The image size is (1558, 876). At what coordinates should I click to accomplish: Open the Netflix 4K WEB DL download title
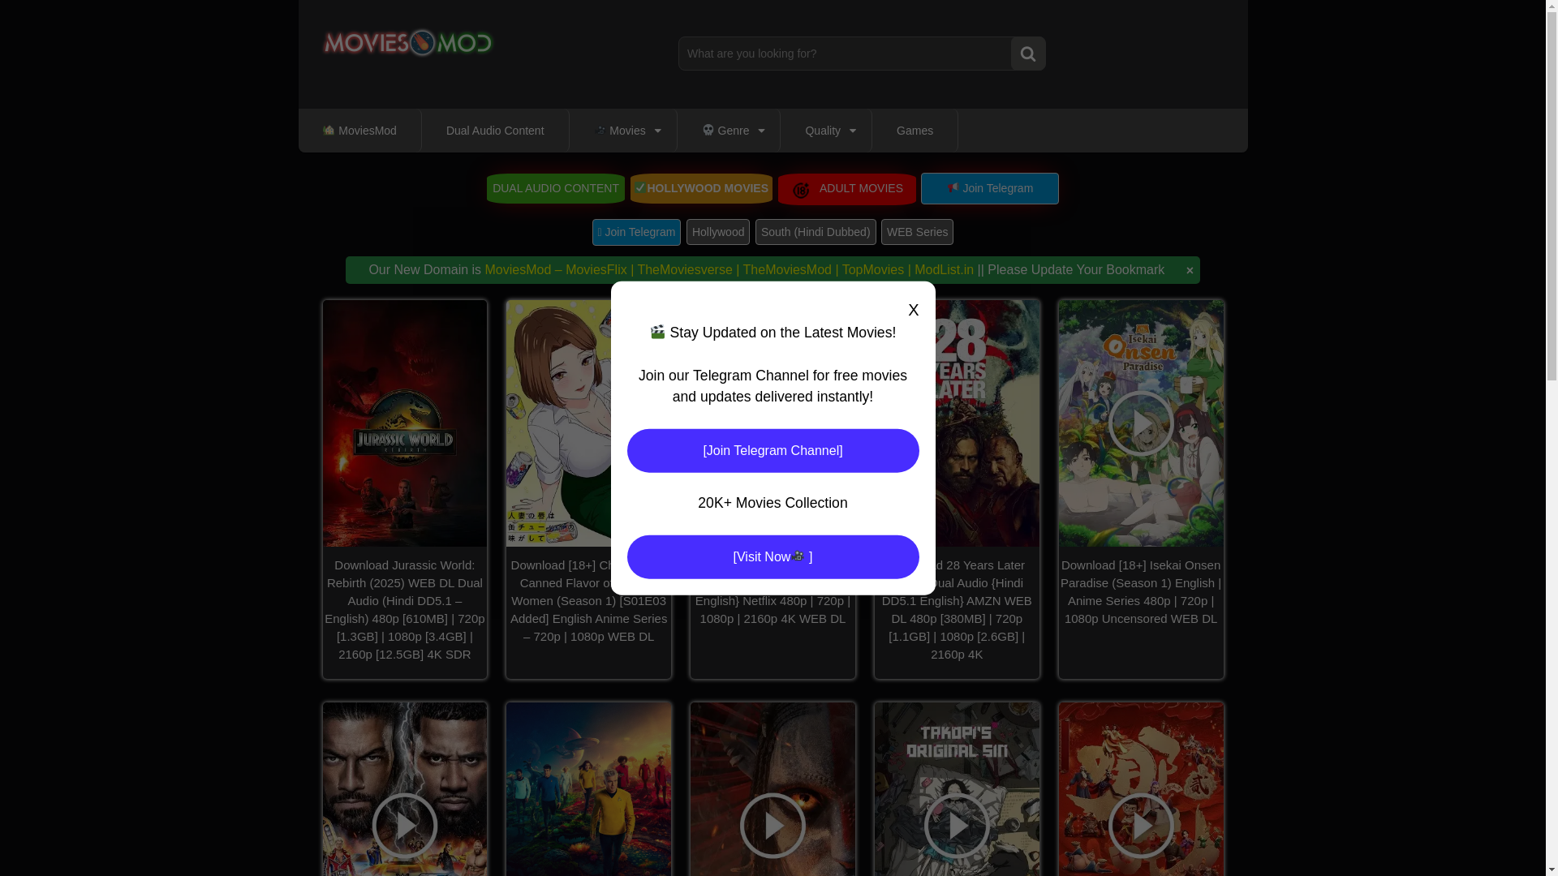tap(773, 610)
